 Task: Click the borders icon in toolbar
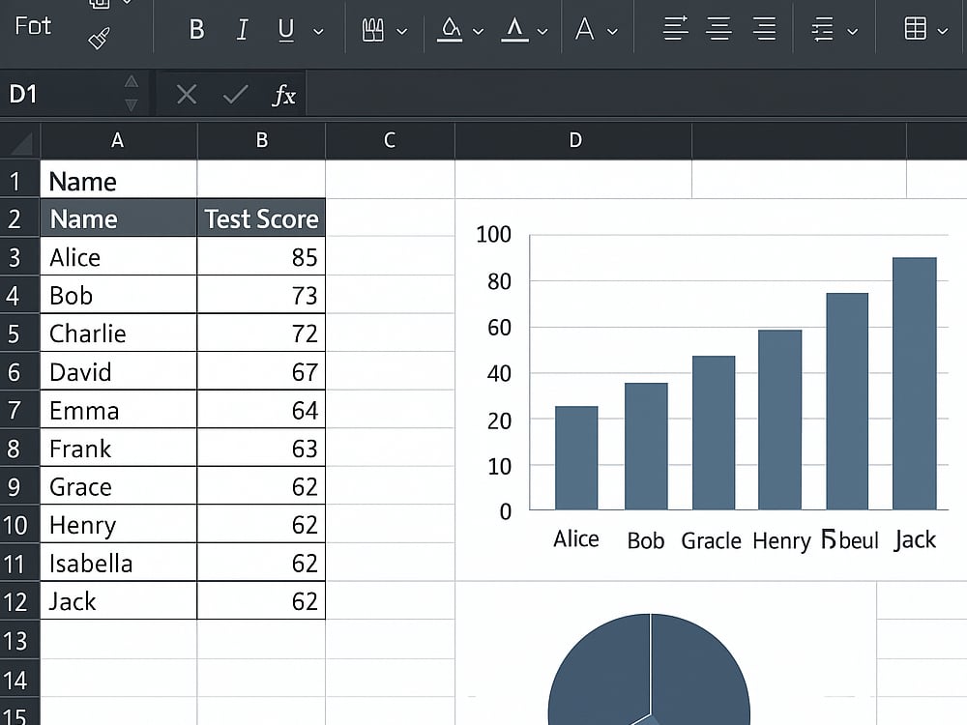pyautogui.click(x=372, y=30)
